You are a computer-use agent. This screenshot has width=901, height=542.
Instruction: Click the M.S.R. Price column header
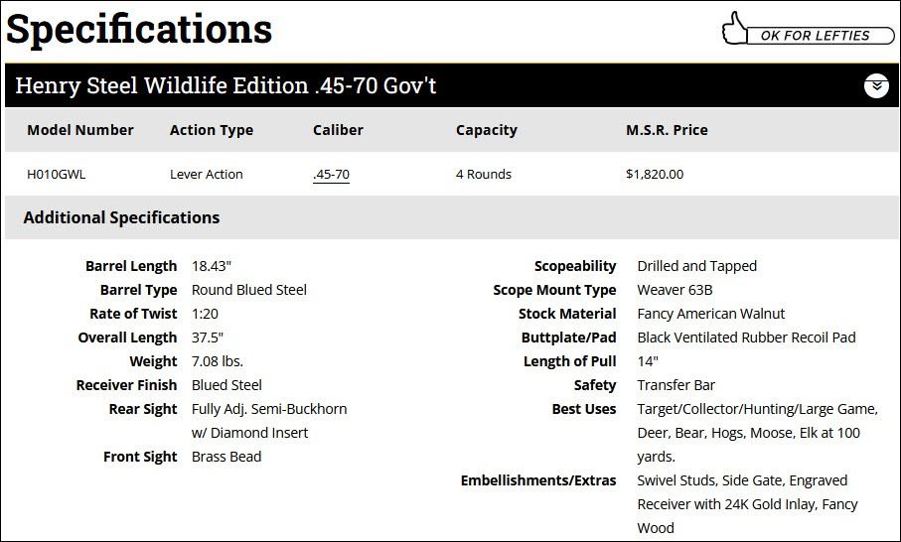tap(667, 130)
